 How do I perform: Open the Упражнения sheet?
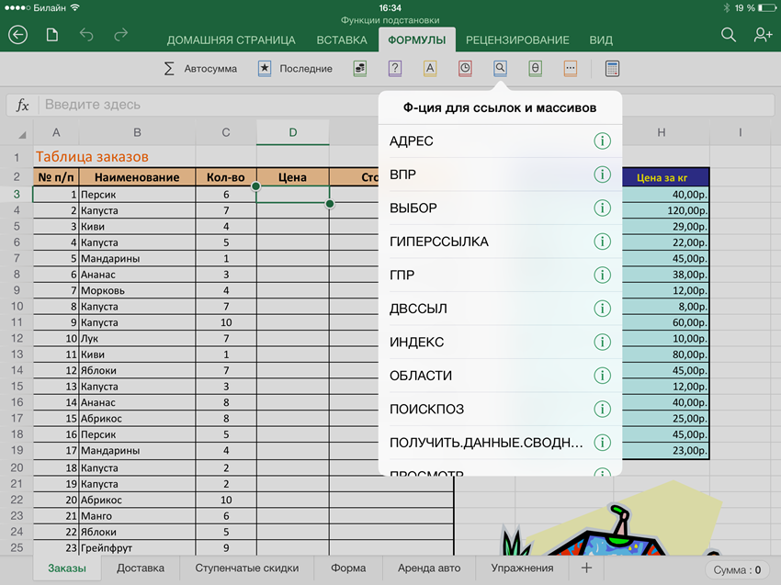point(522,568)
